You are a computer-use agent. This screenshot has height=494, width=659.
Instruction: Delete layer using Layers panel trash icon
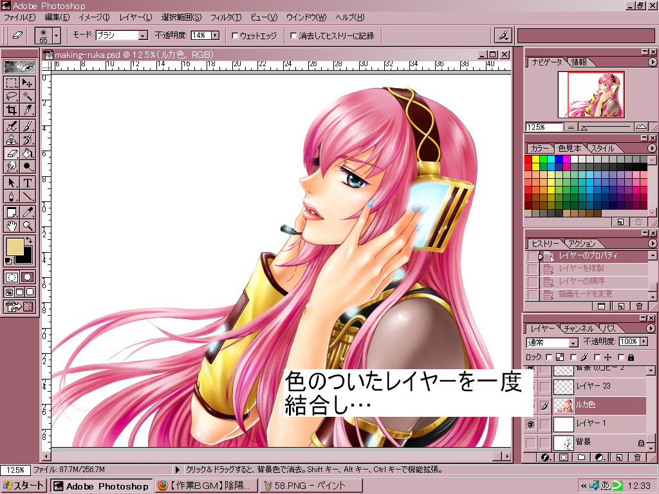pos(637,457)
